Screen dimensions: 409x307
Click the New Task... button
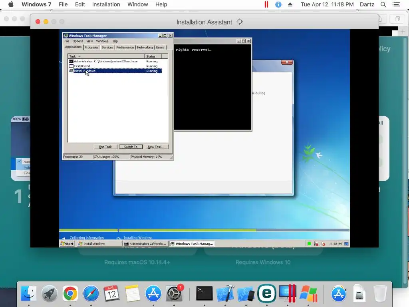coord(156,147)
